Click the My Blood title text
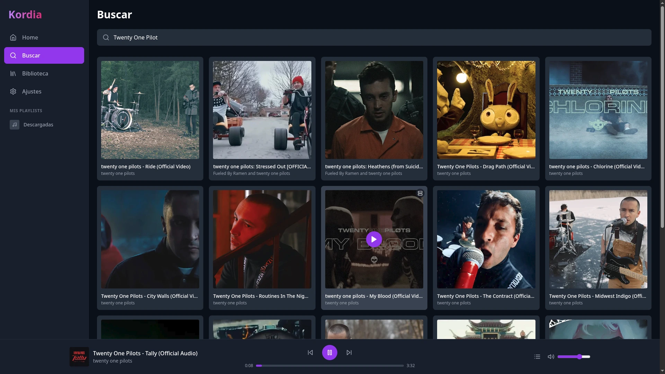Screen dimensions: 665x374 tap(374, 296)
